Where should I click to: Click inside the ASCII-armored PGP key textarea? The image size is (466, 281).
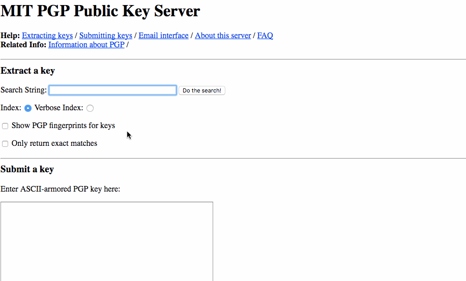coord(107,241)
